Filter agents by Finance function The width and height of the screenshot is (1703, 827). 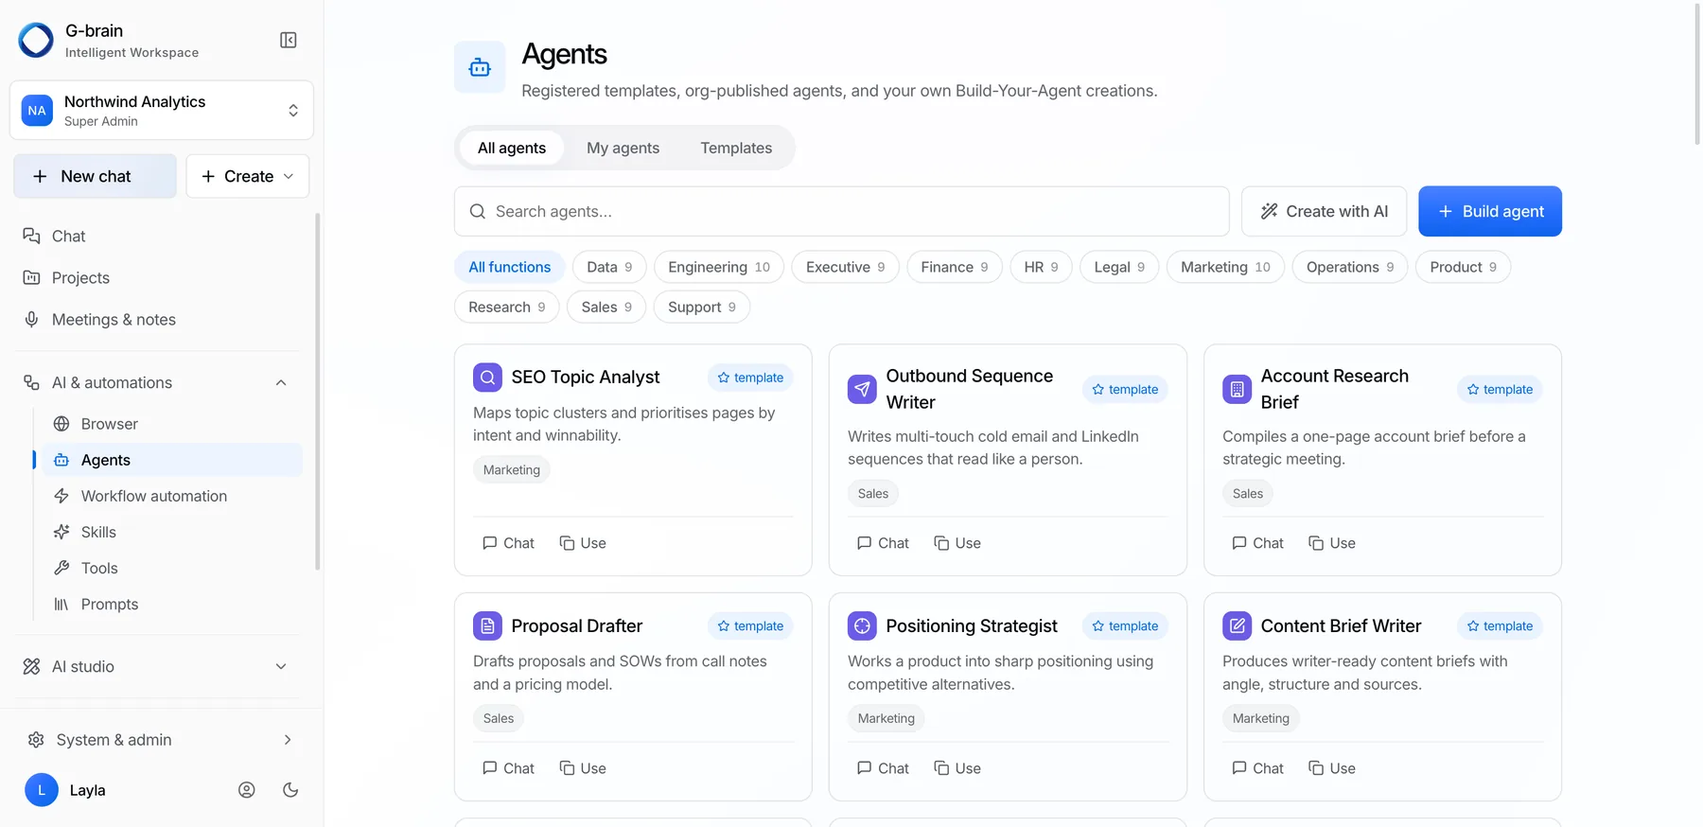pos(955,267)
